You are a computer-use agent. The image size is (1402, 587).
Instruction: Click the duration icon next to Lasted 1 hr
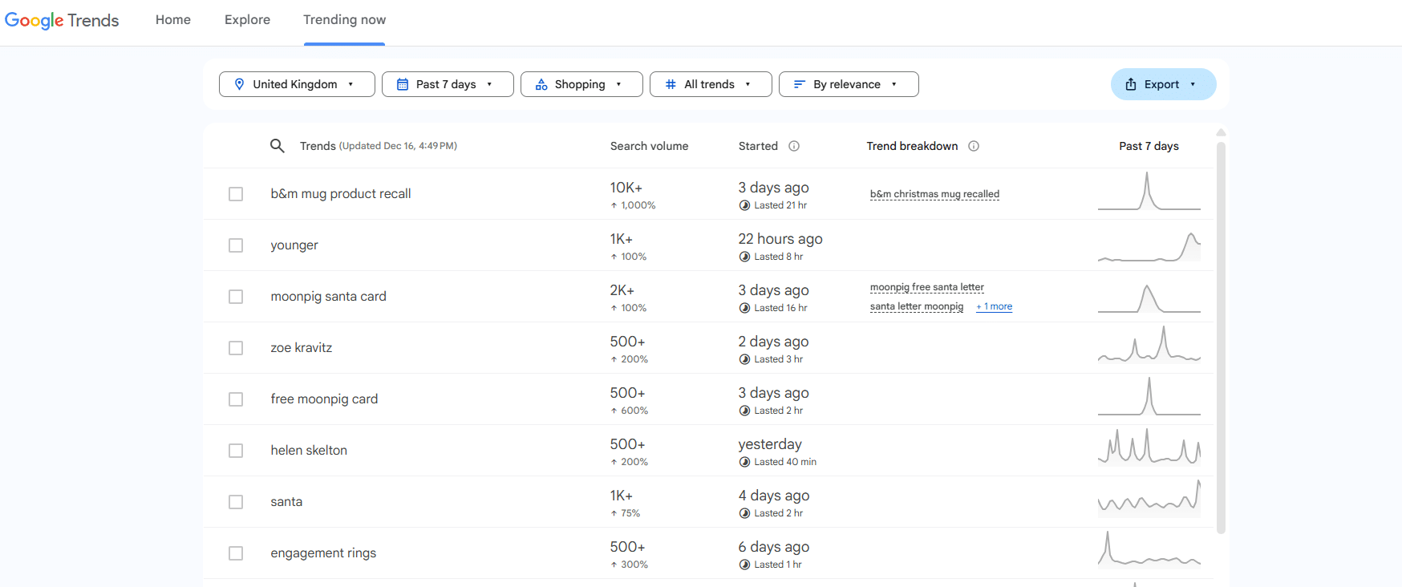coord(744,565)
